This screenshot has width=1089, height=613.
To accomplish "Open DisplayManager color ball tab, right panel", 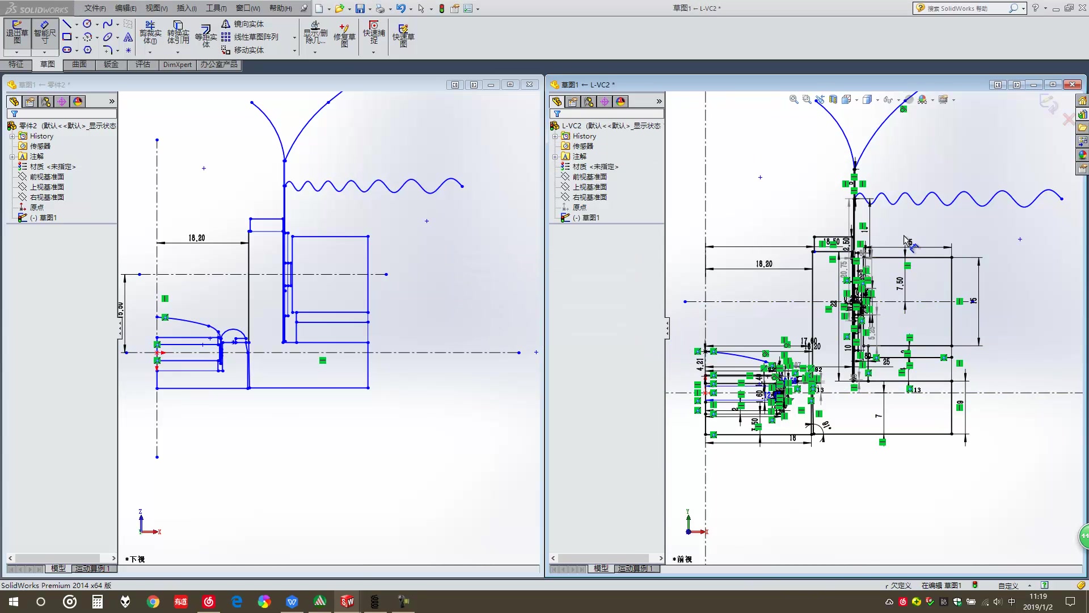I will pos(621,102).
